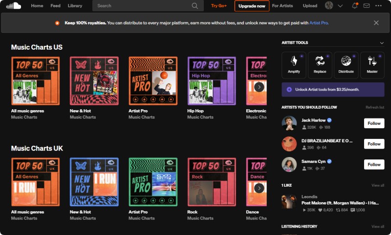391x235 pixels.
Task: Open Post Malone (ft. Morgan Wallen) track title
Action: pyautogui.click(x=340, y=203)
